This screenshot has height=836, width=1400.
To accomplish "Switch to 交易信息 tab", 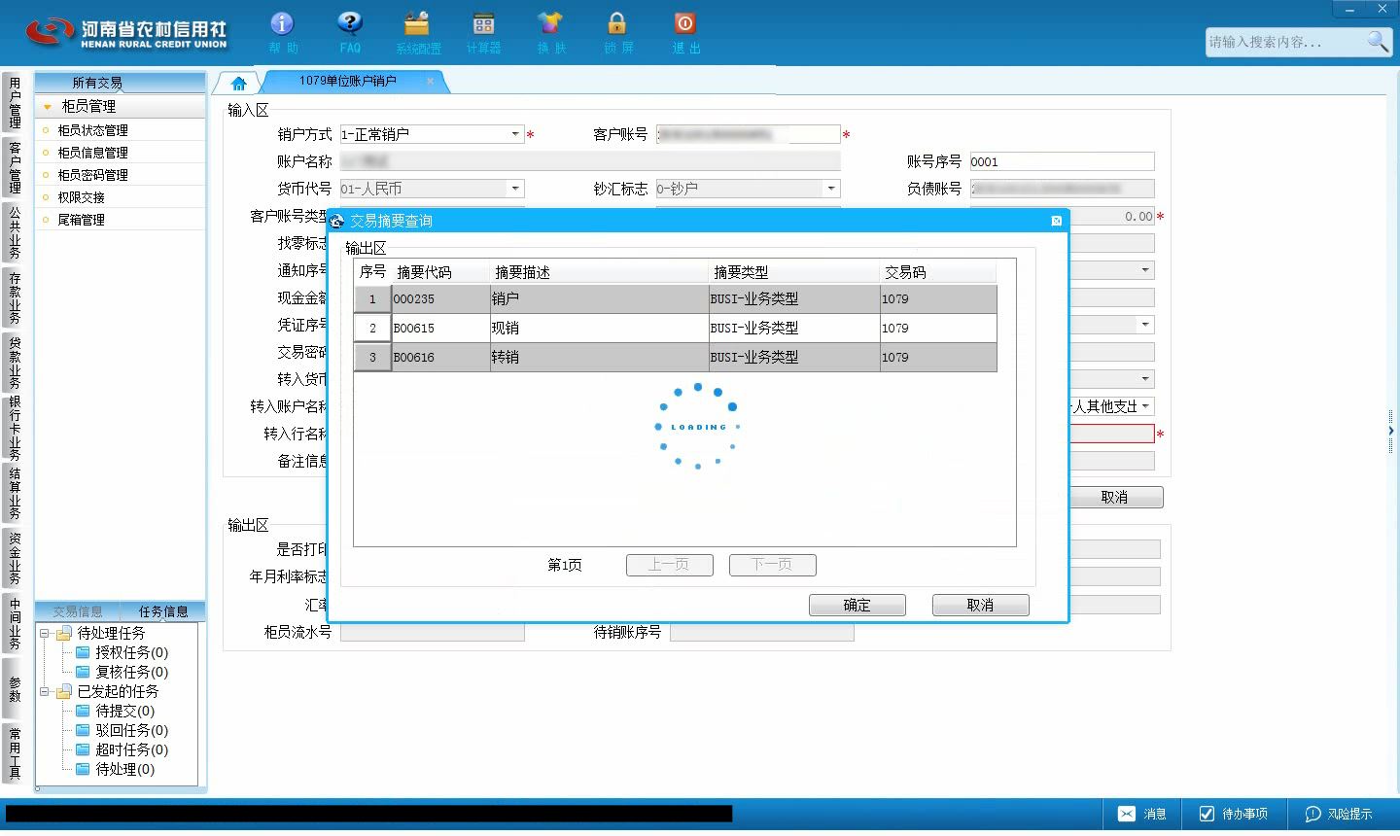I will 78,611.
